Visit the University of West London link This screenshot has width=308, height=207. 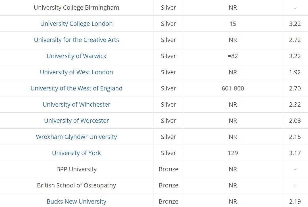pyautogui.click(x=76, y=72)
